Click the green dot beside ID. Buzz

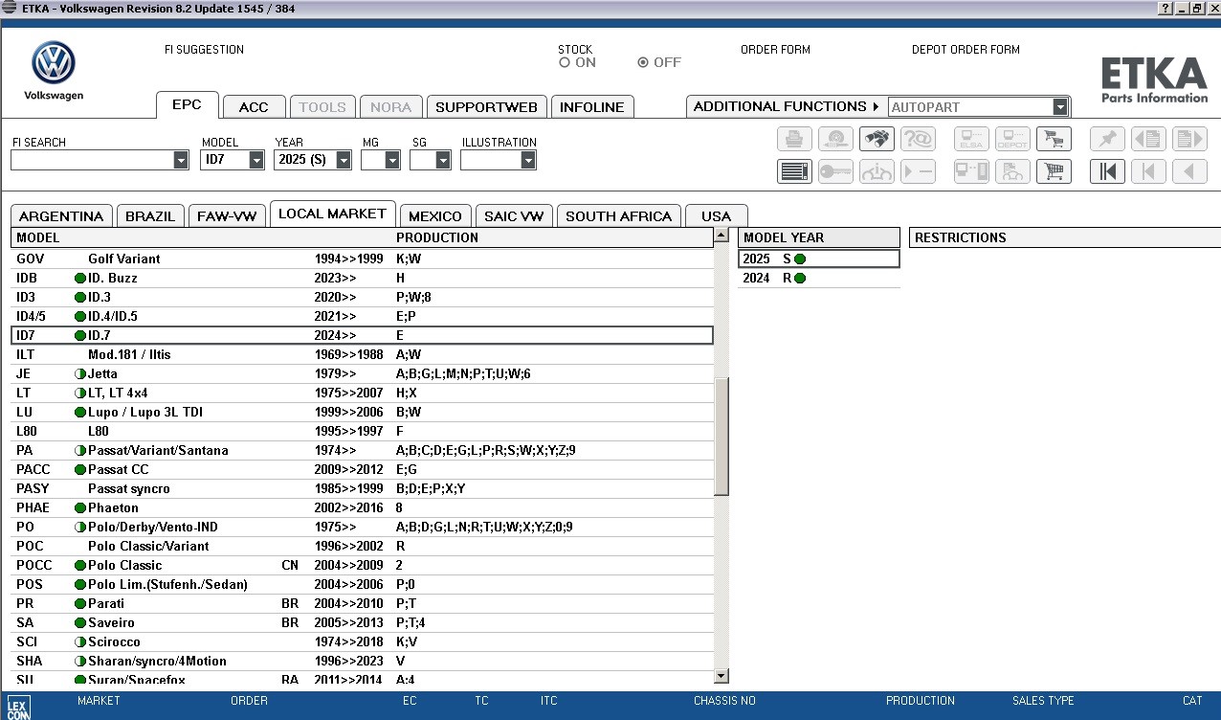(80, 278)
